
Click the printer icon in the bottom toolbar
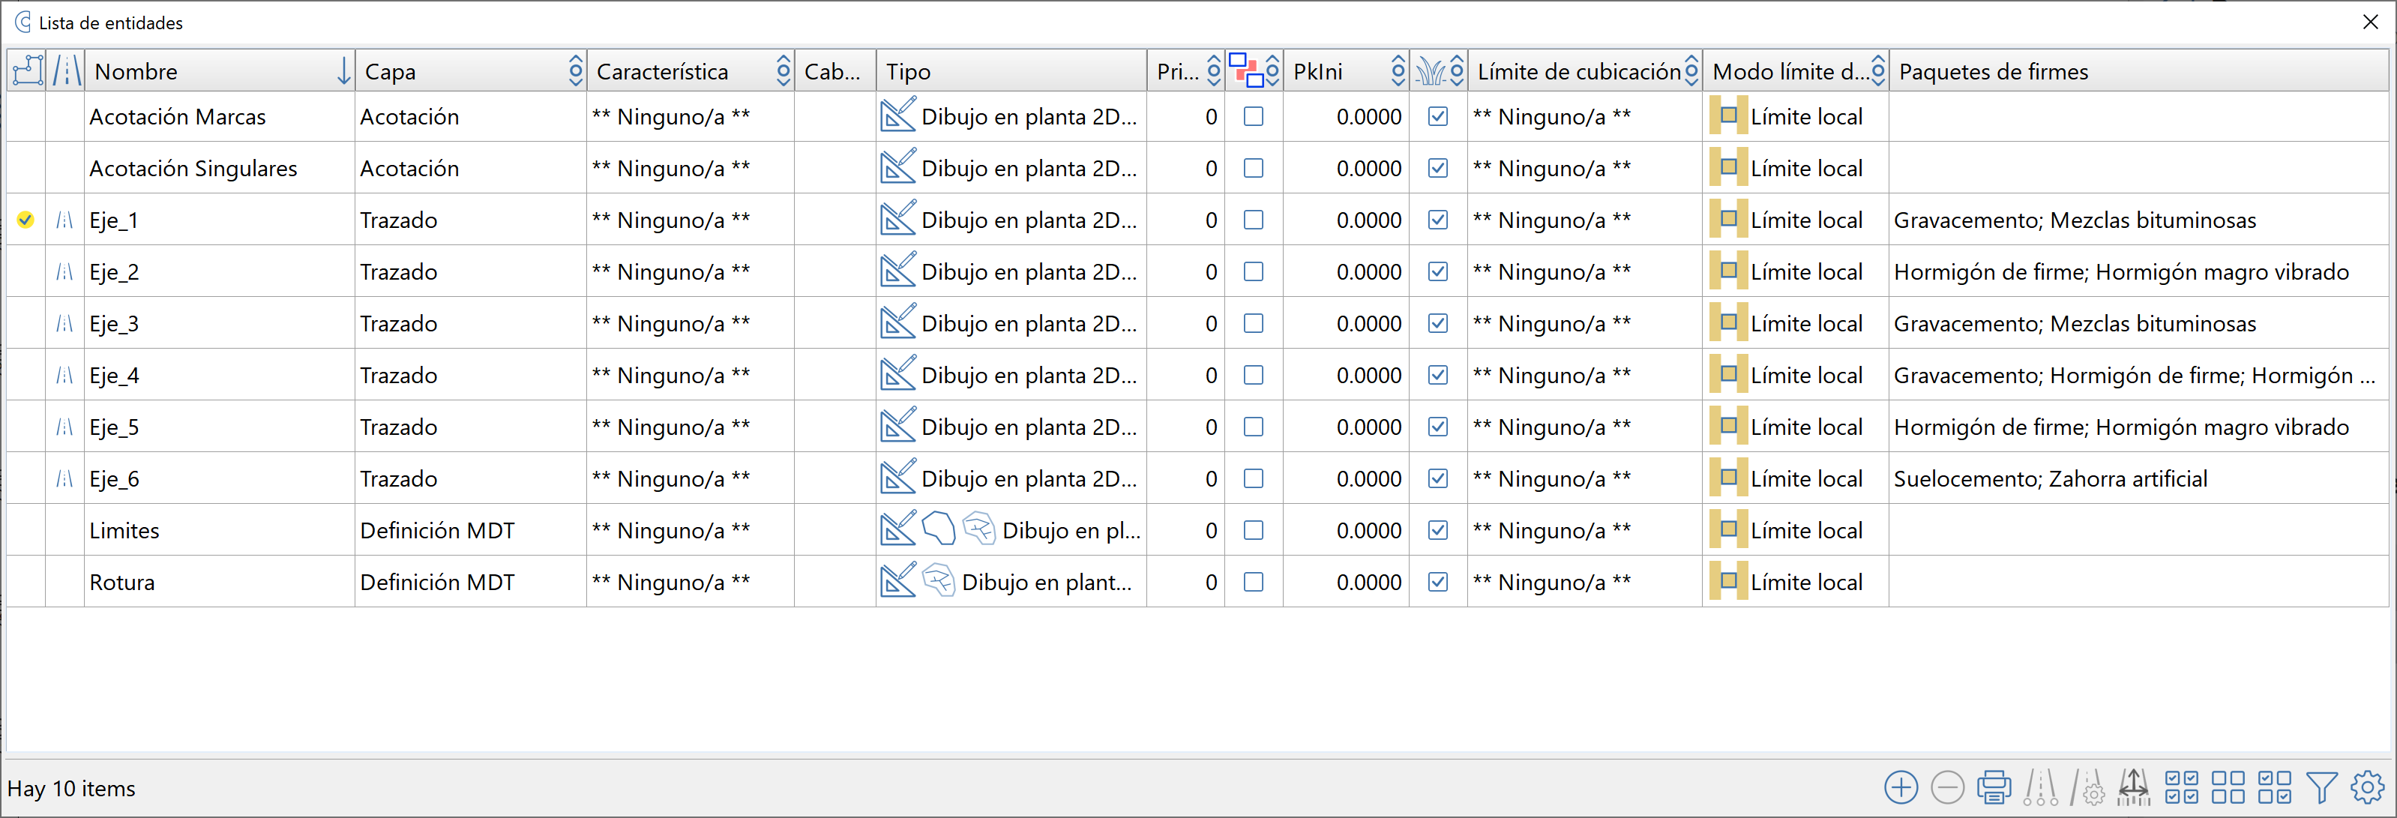1993,787
